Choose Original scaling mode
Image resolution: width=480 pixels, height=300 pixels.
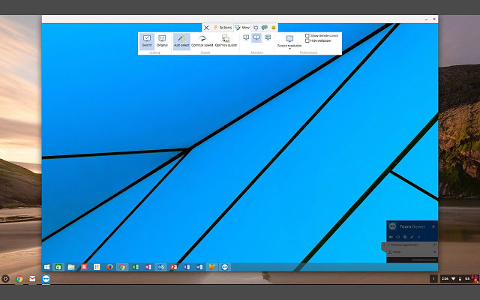(x=162, y=41)
